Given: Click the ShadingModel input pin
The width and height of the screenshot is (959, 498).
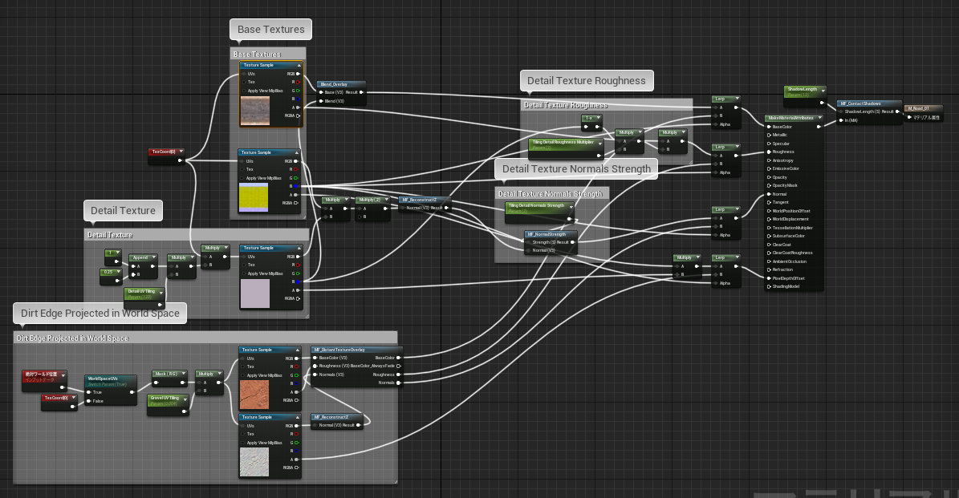Looking at the screenshot, I should click(769, 286).
